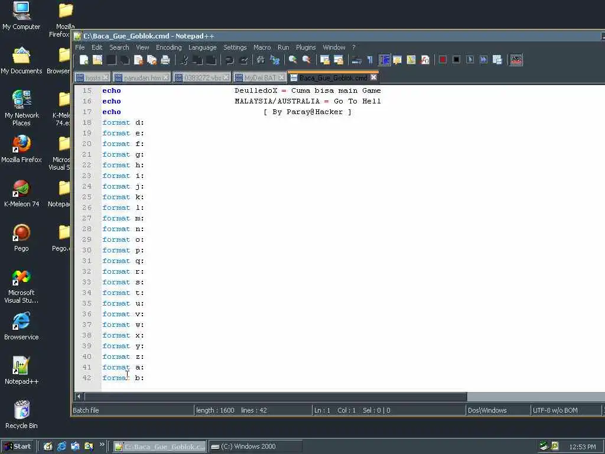The width and height of the screenshot is (605, 454).
Task: Open the File menu
Action: point(80,47)
